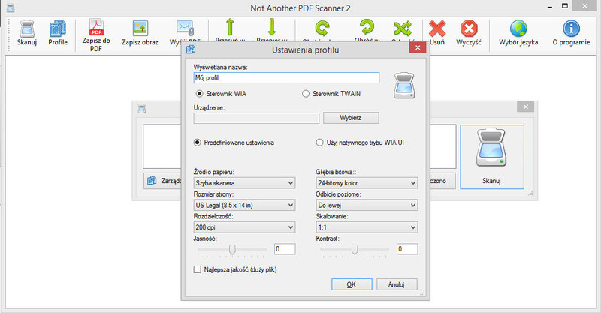The image size is (601, 313).
Task: Click large Skanuj button in background dialog
Action: tap(492, 157)
